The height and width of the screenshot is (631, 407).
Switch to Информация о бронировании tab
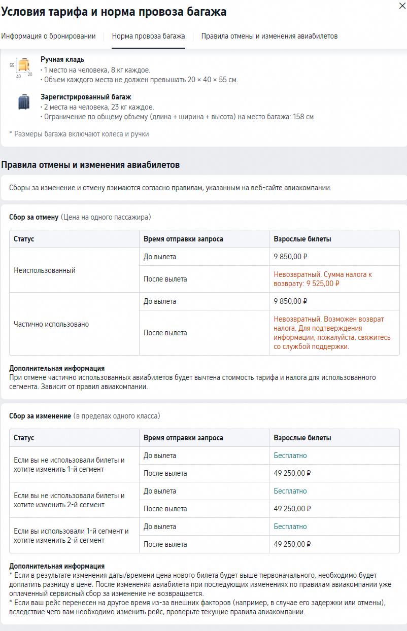[x=48, y=36]
